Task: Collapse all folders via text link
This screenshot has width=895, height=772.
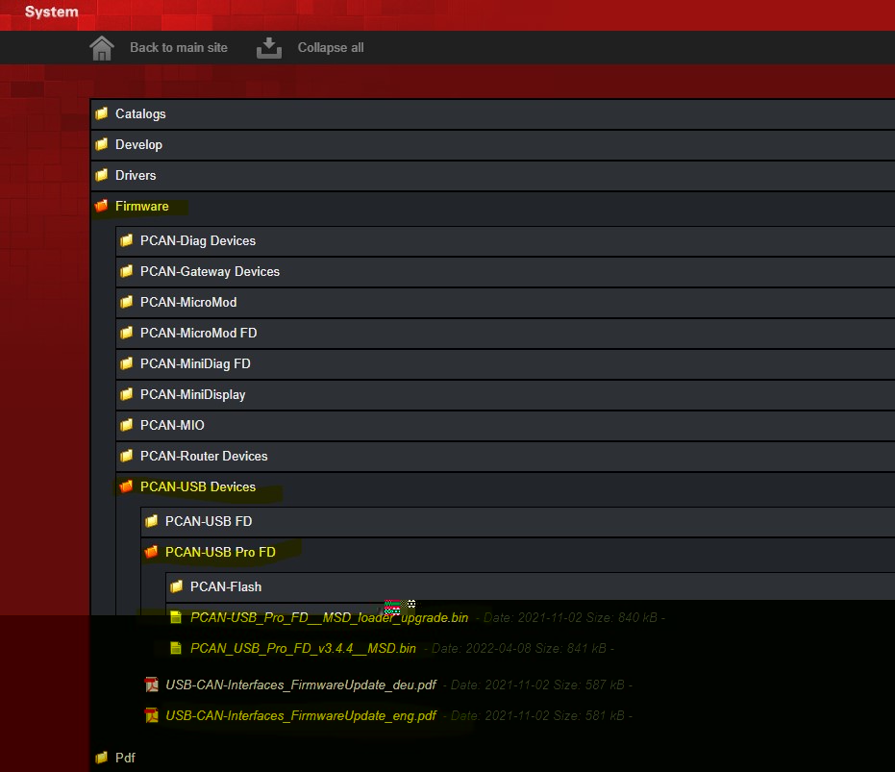Action: [331, 47]
